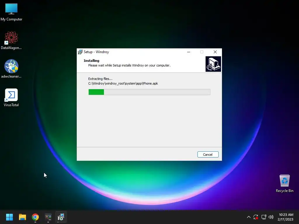Click the sync status tray icon
Screen dimensions: 299x224
tap(256, 217)
